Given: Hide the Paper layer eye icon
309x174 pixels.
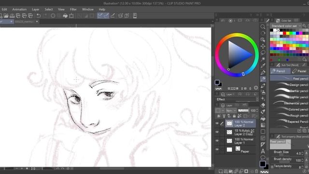Looking at the screenshot, I should pyautogui.click(x=217, y=149).
